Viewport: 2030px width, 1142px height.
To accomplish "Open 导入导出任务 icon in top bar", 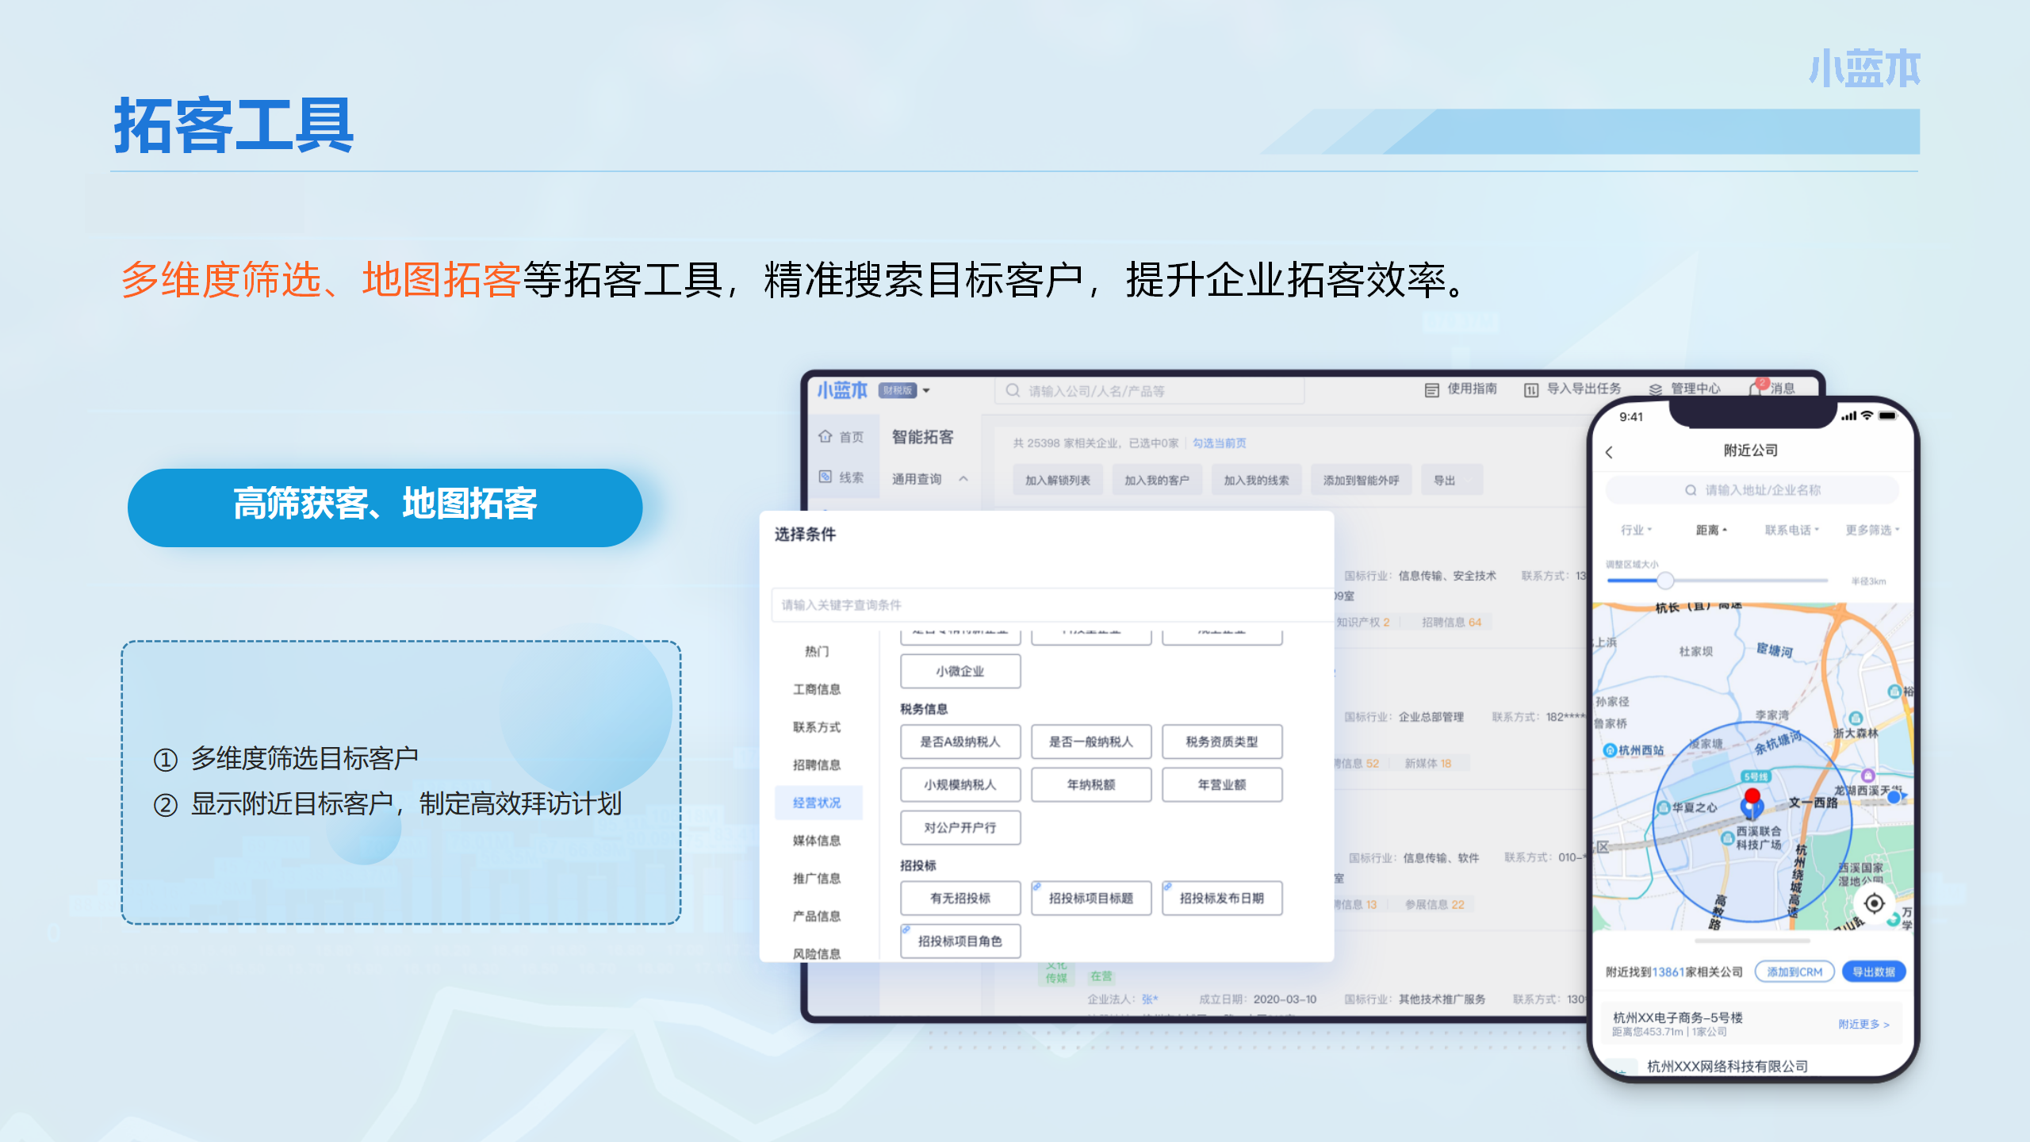I will coord(1531,389).
